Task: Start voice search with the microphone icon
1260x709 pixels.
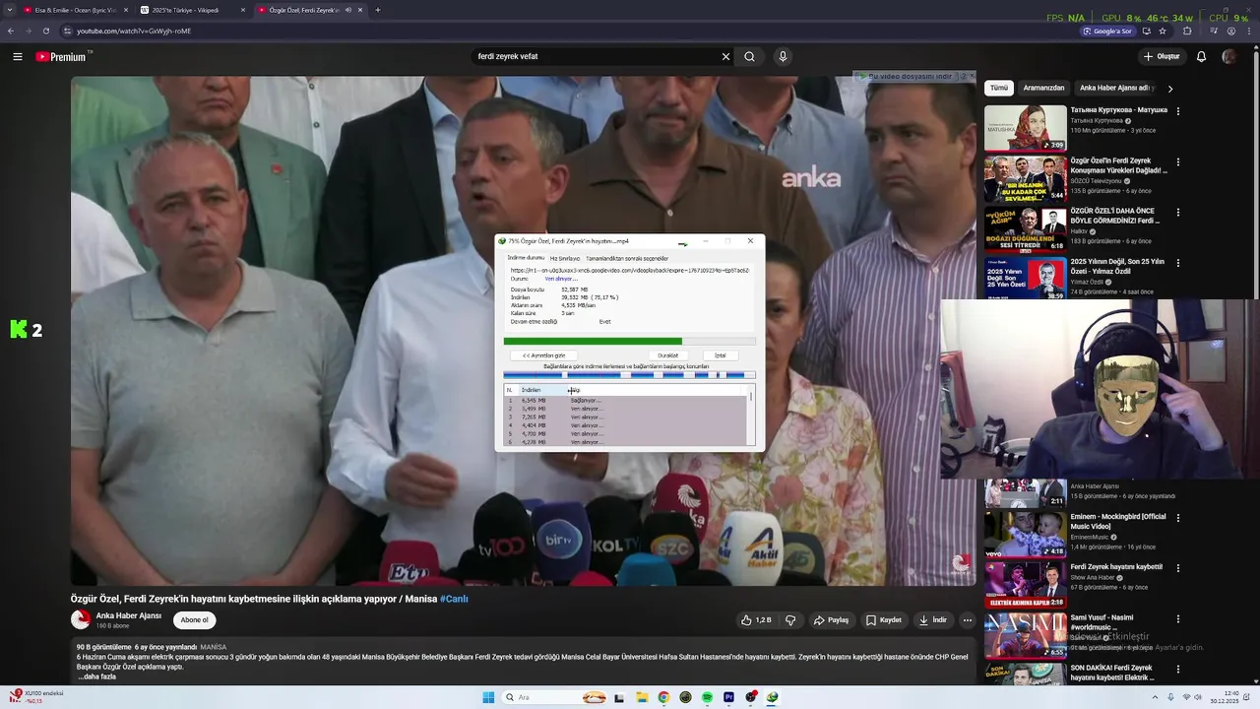Action: tap(783, 56)
